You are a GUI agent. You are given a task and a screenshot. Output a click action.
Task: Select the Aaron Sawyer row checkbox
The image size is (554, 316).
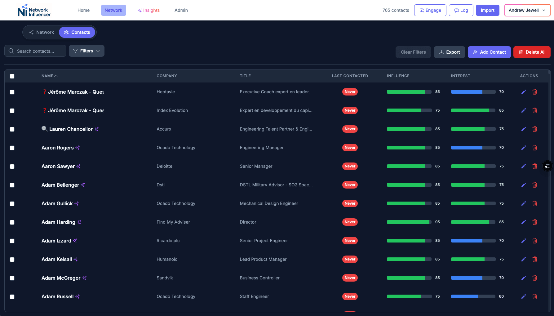click(x=12, y=167)
